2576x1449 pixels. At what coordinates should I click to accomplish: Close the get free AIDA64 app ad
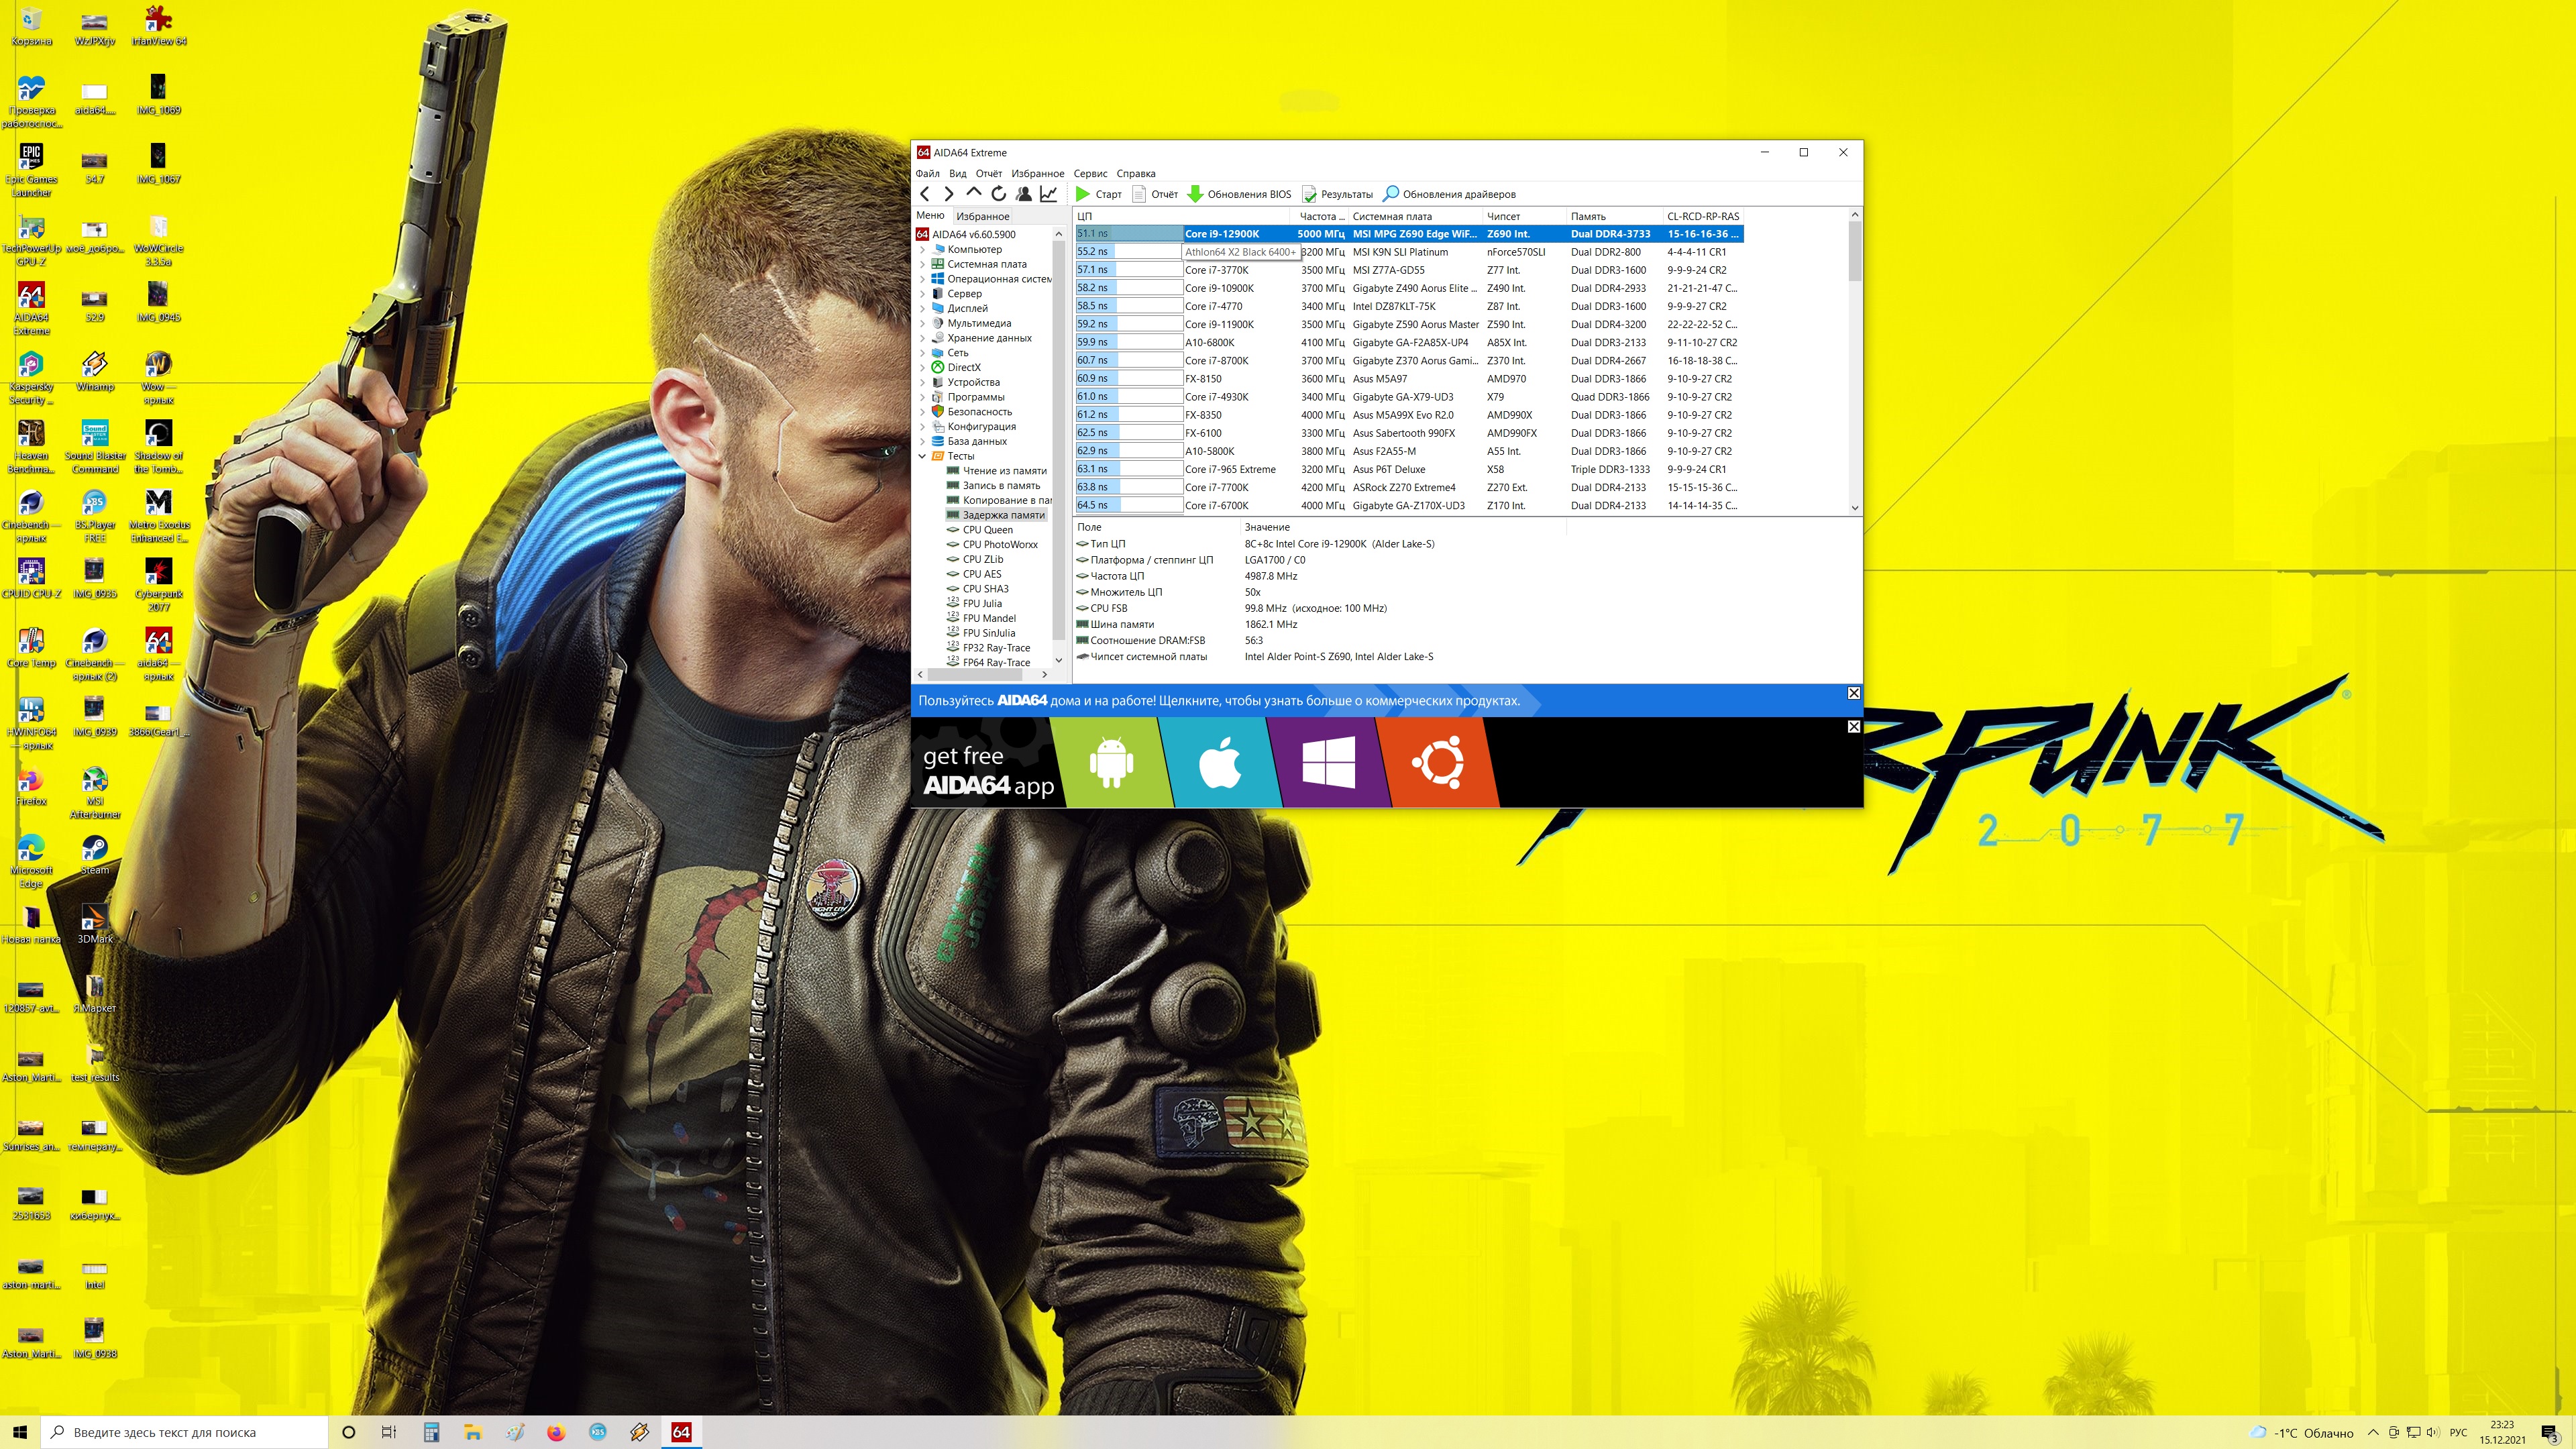point(1853,727)
